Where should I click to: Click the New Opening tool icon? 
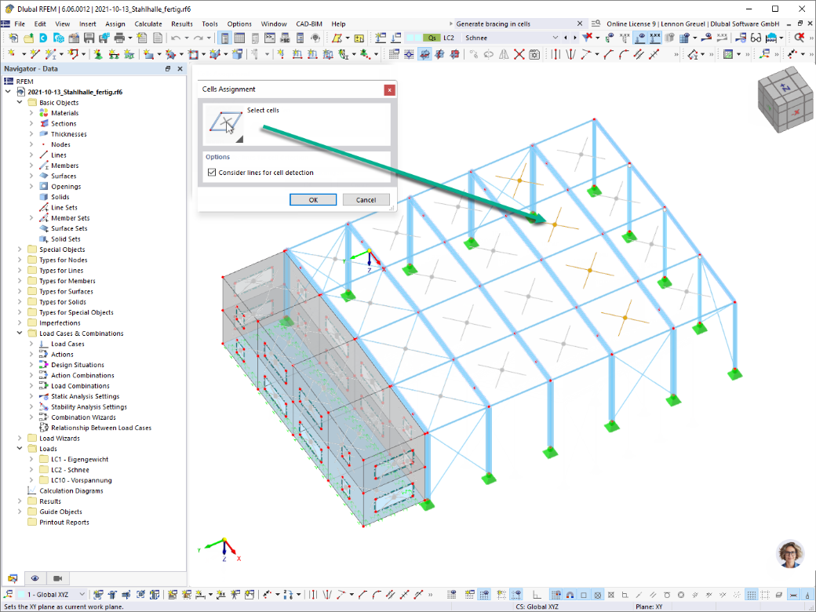tap(193, 54)
